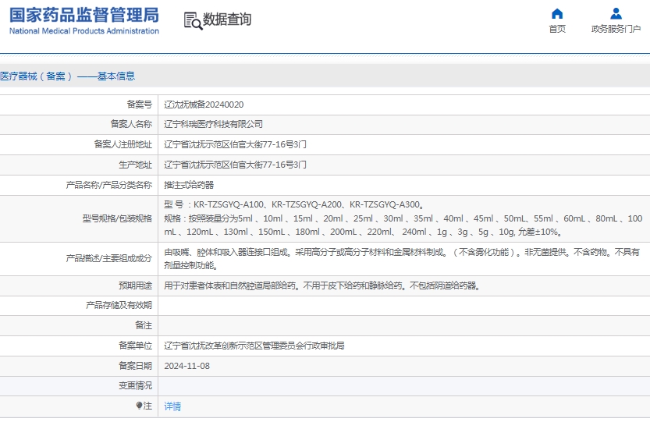Select the date 2024-11-08

(x=187, y=366)
